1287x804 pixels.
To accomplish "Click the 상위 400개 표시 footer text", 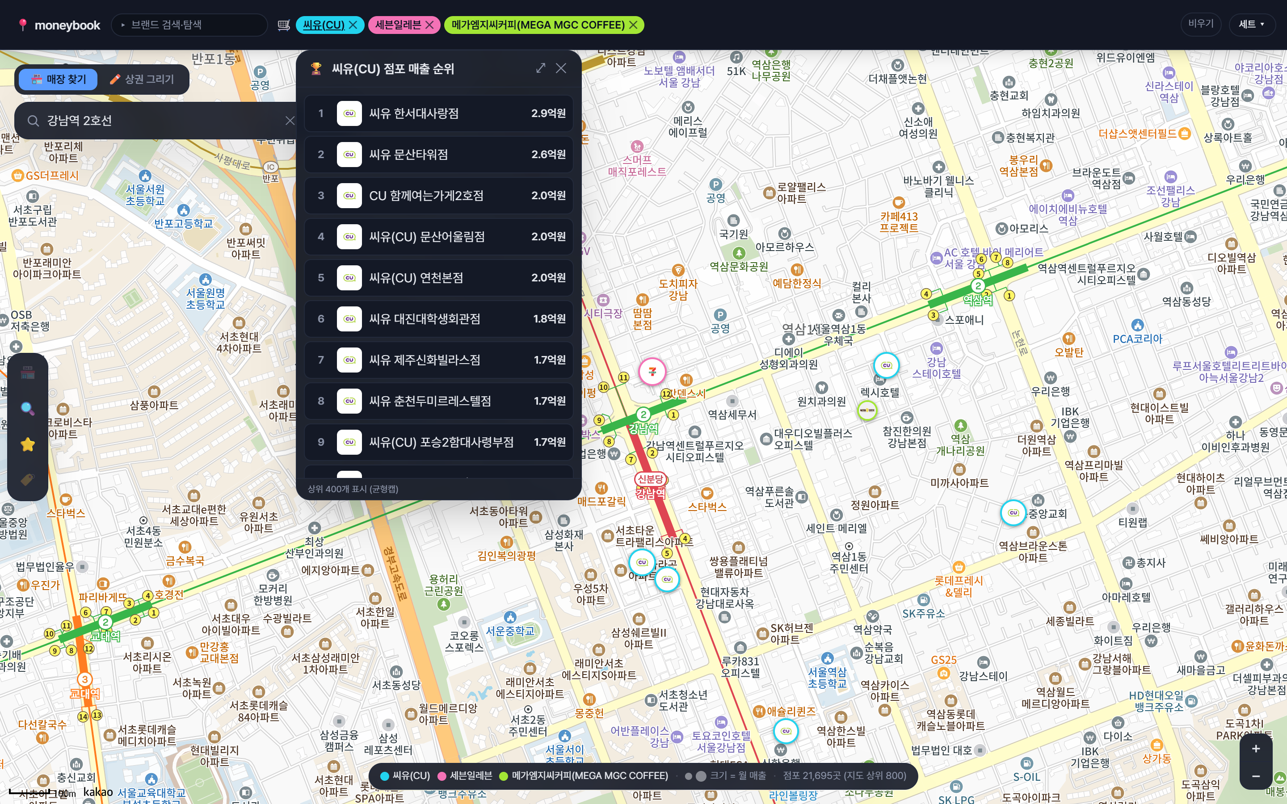I will coord(353,489).
